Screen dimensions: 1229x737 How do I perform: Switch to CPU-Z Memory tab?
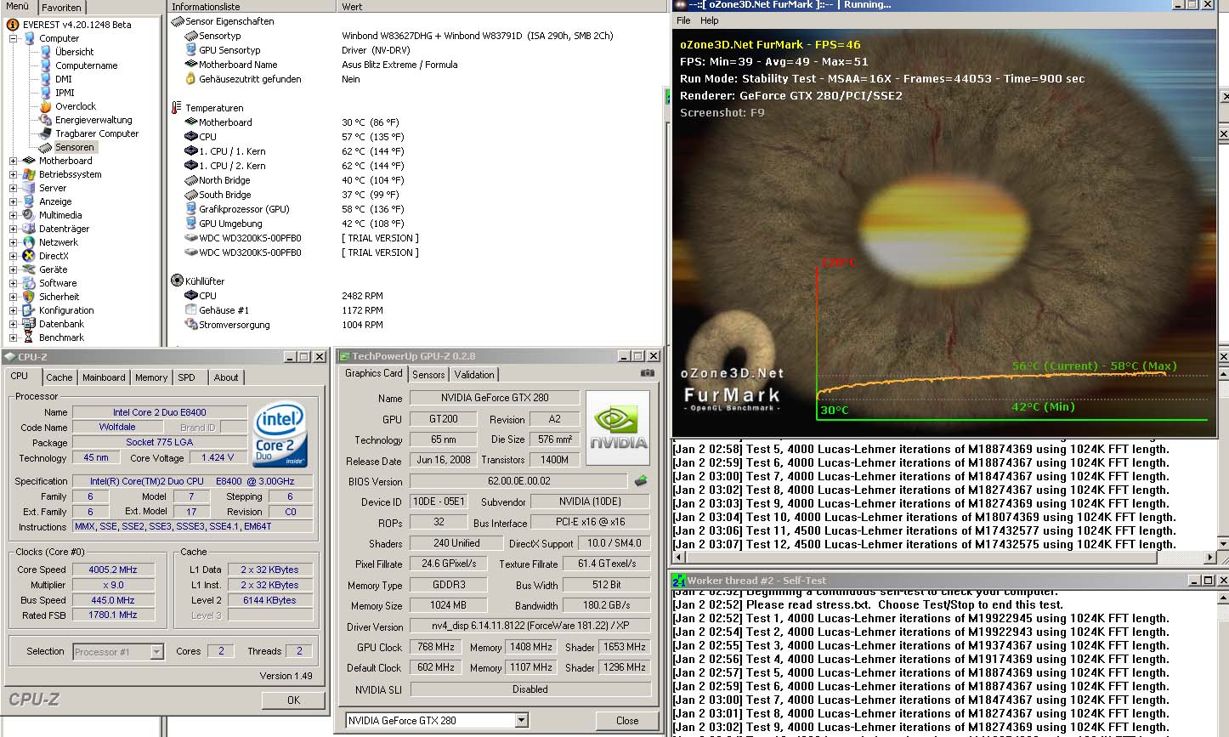(151, 377)
